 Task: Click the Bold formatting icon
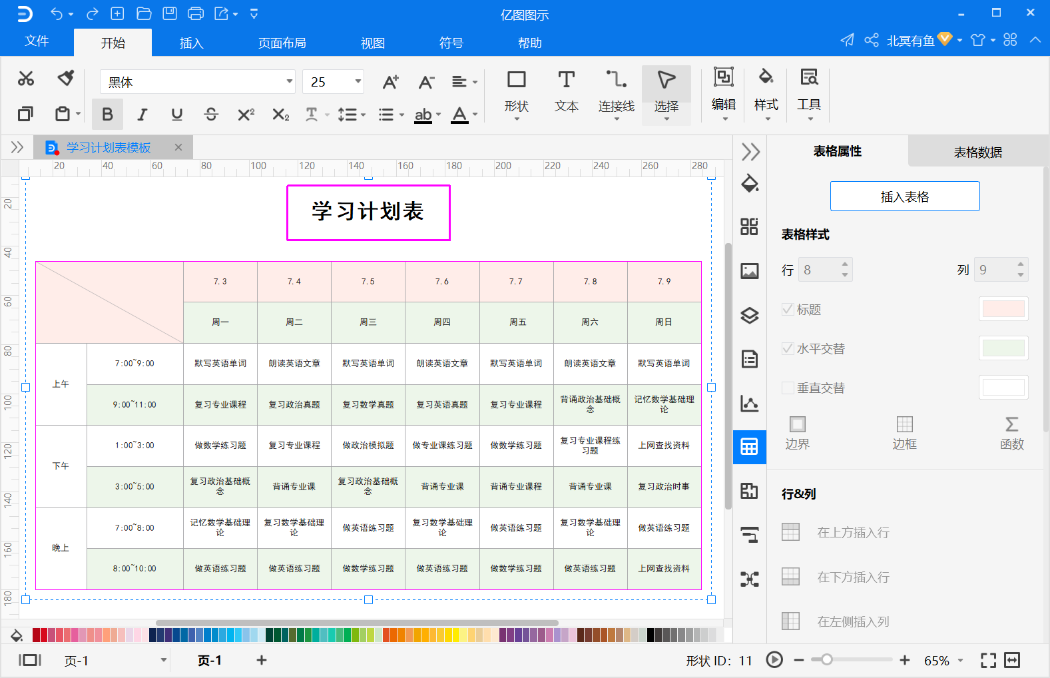[x=107, y=115]
